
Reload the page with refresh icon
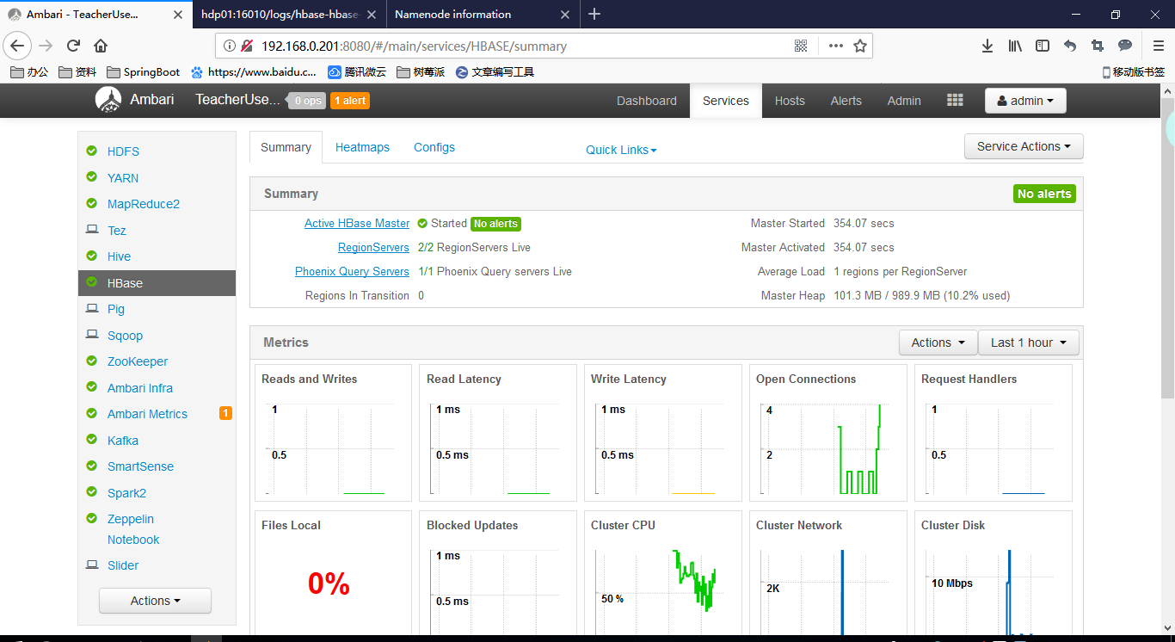tap(73, 46)
